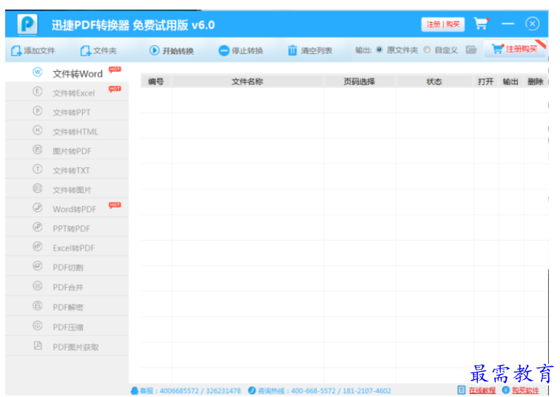The width and height of the screenshot is (560, 397).
Task: Click the online tutorial document icon
Action: pyautogui.click(x=462, y=390)
